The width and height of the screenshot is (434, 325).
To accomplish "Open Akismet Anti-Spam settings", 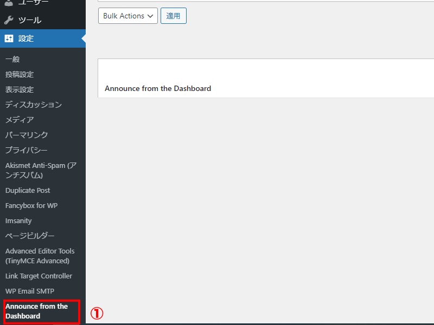I will pyautogui.click(x=41, y=170).
